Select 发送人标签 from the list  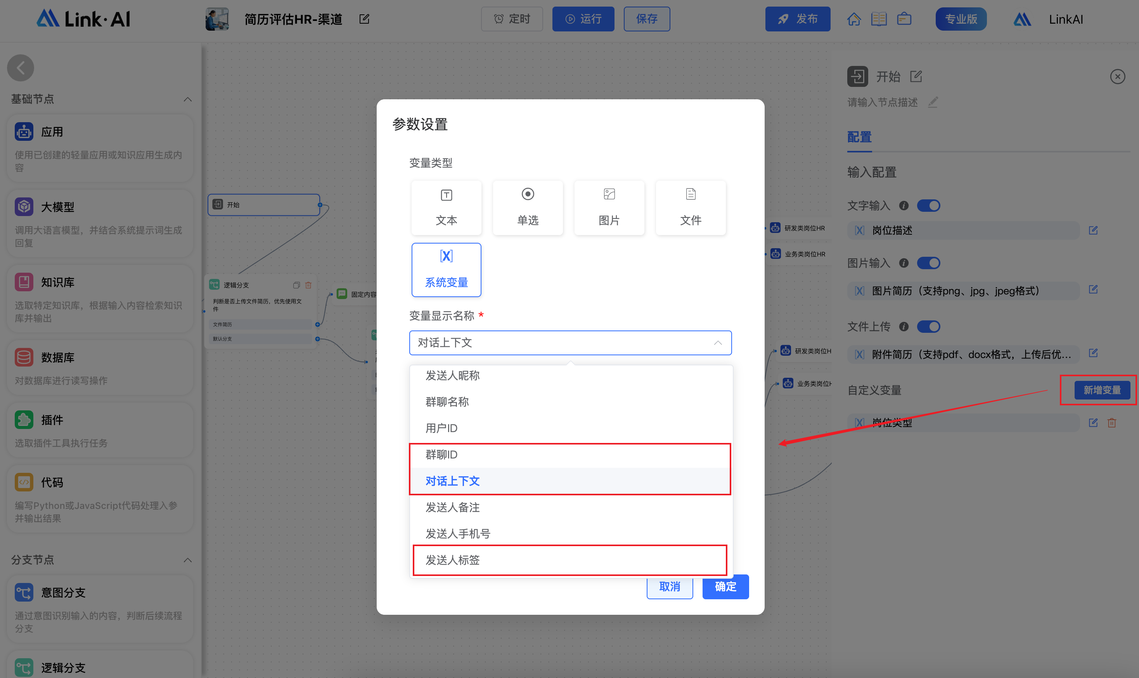point(453,560)
